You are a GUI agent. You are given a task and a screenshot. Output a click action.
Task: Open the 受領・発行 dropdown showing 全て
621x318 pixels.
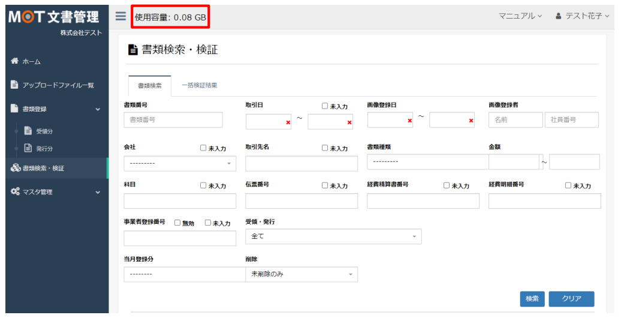(x=333, y=236)
